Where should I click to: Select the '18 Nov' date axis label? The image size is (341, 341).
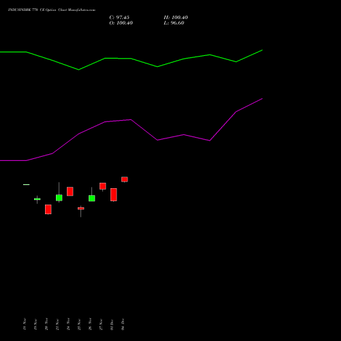(25, 324)
